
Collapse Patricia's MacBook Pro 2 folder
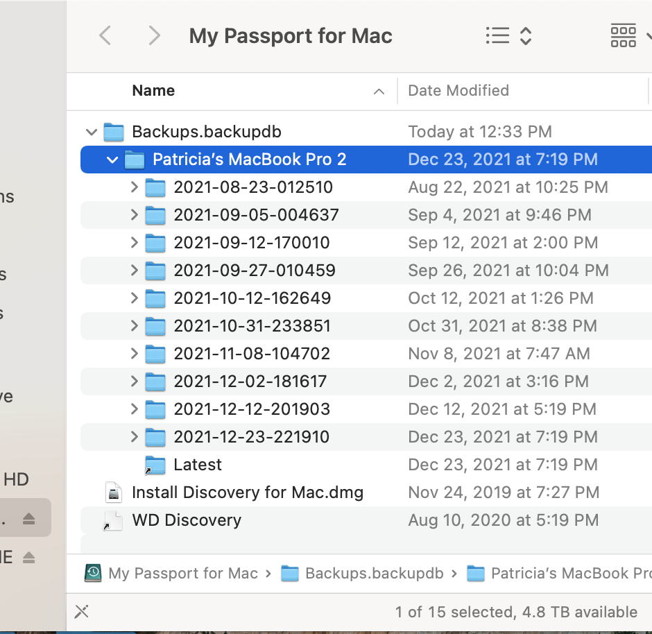pos(112,160)
